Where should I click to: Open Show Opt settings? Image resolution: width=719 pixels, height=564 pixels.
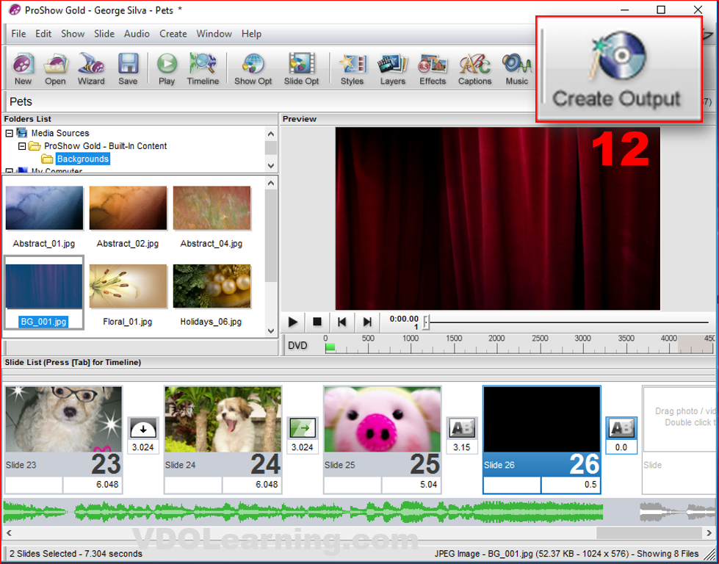253,69
